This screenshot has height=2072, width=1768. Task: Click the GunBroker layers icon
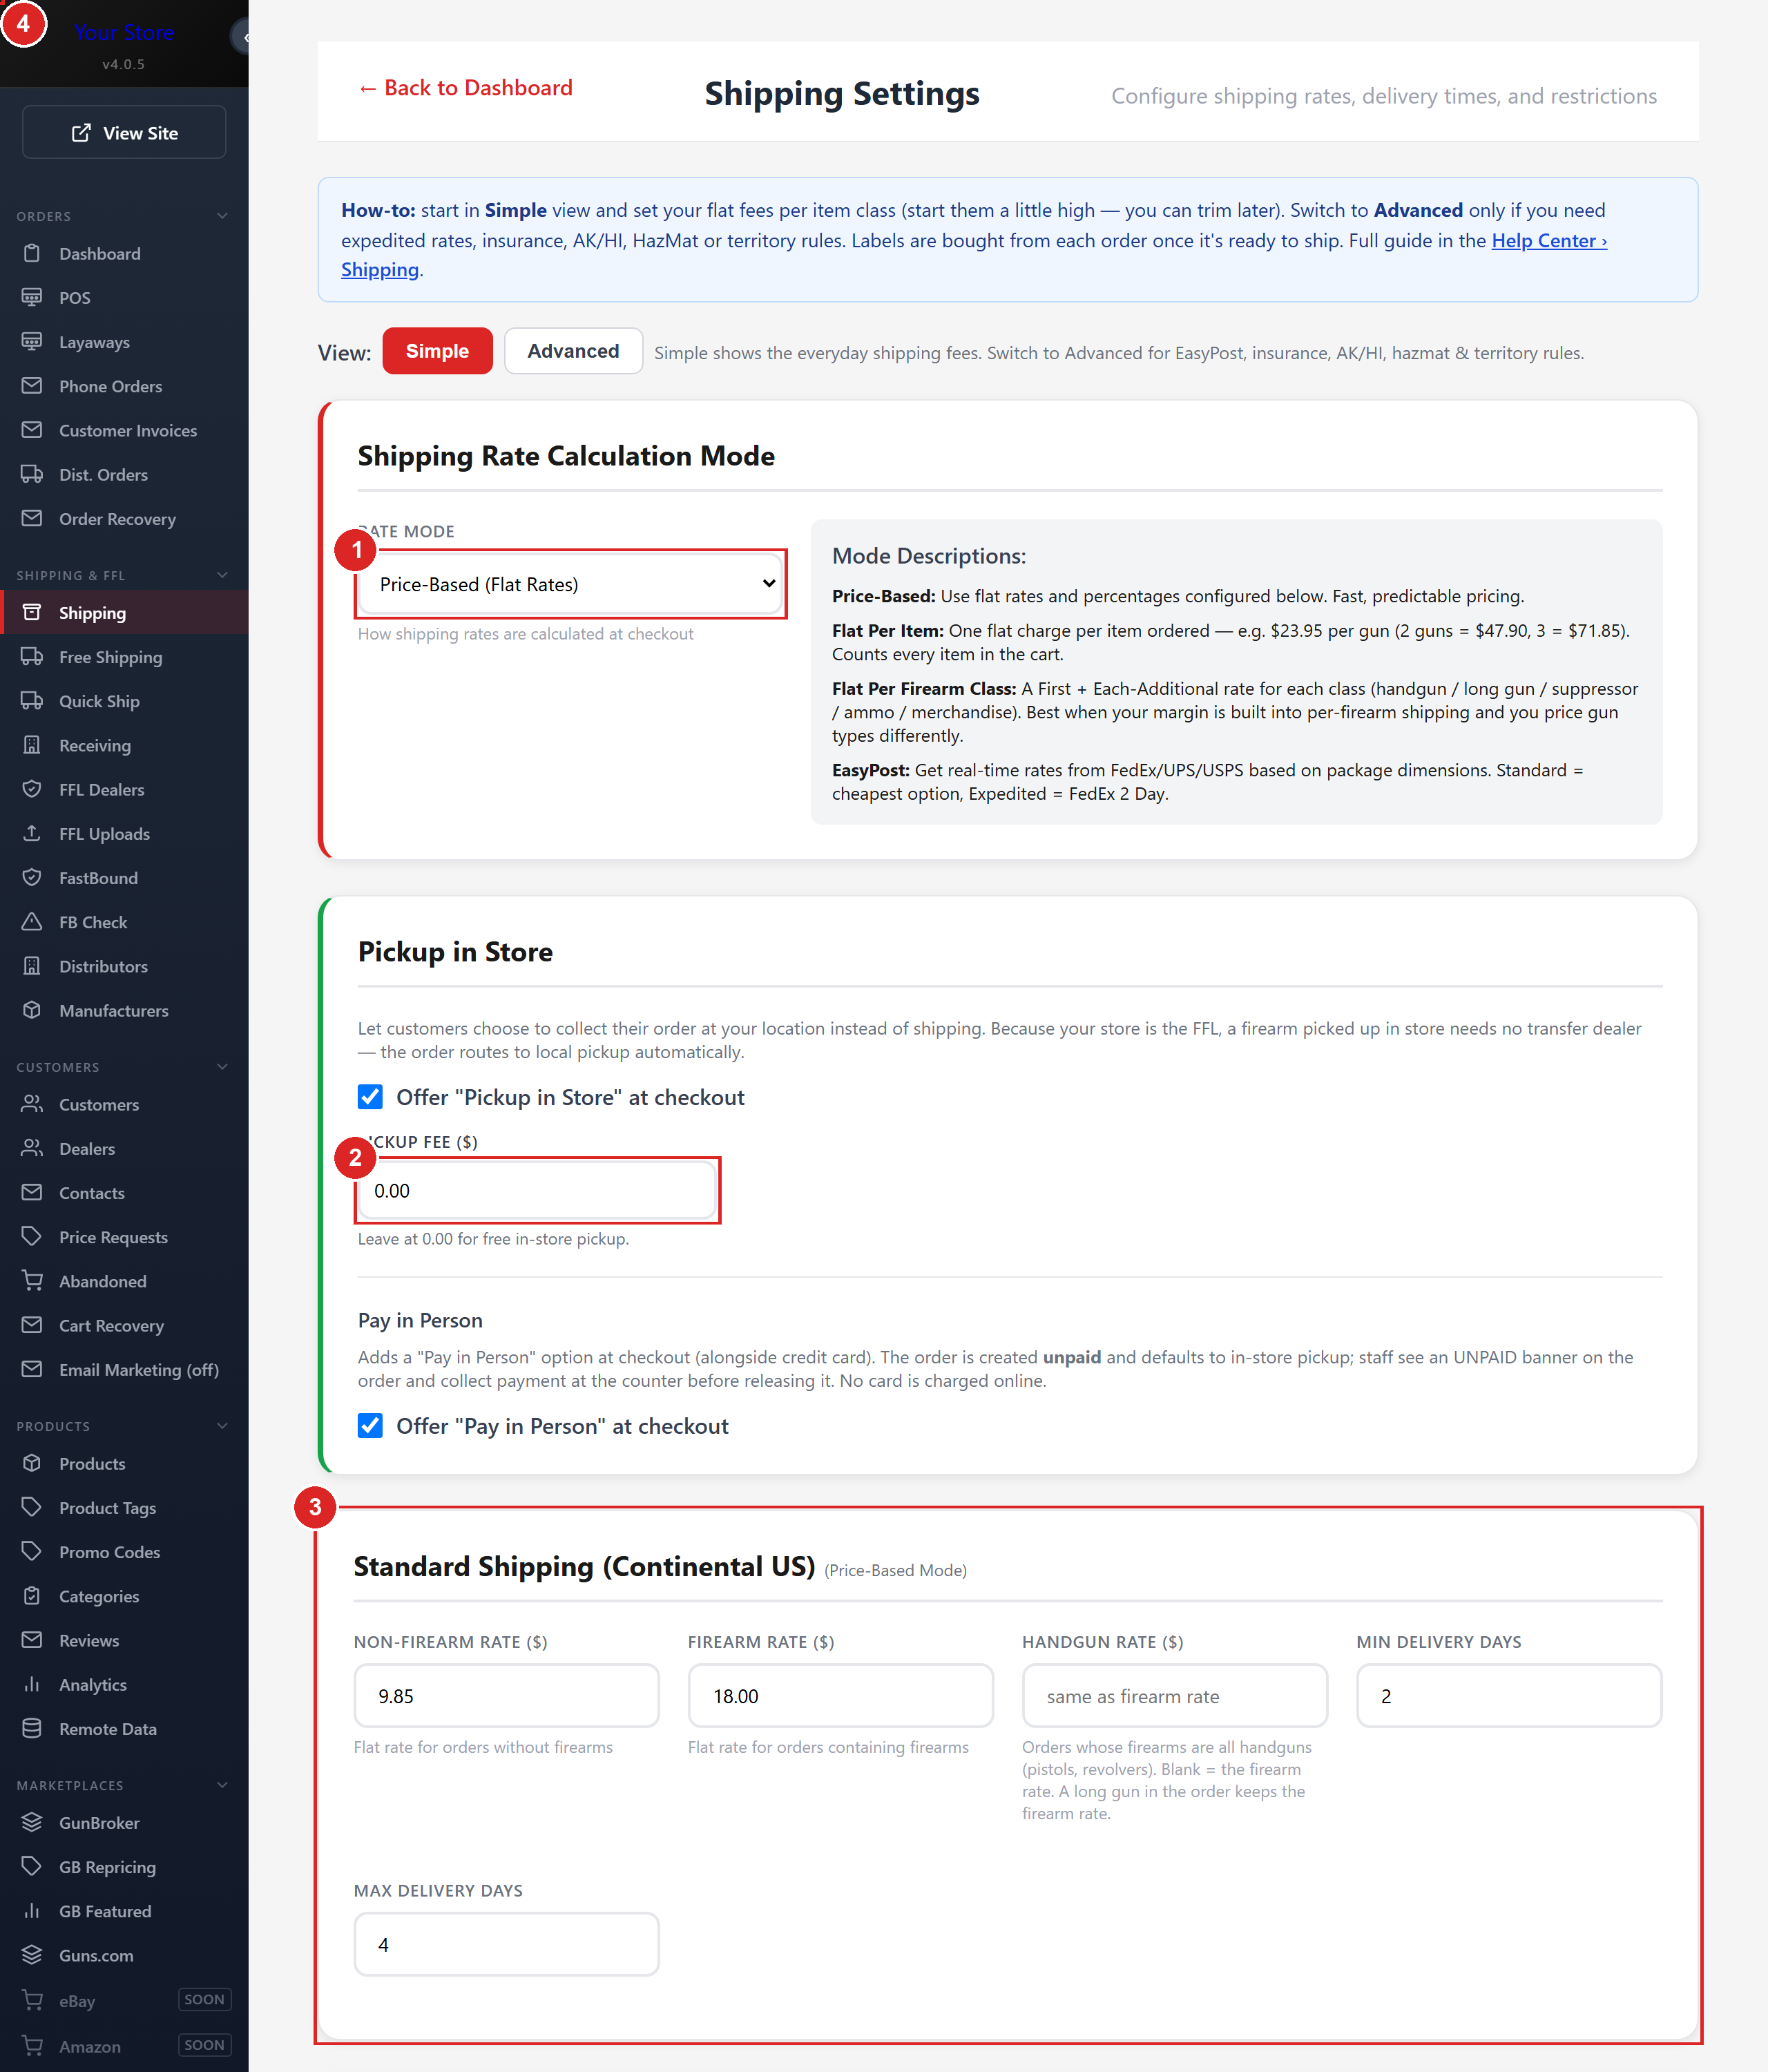(32, 1822)
